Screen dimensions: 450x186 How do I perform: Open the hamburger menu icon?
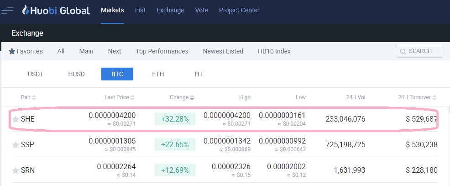(x=8, y=10)
